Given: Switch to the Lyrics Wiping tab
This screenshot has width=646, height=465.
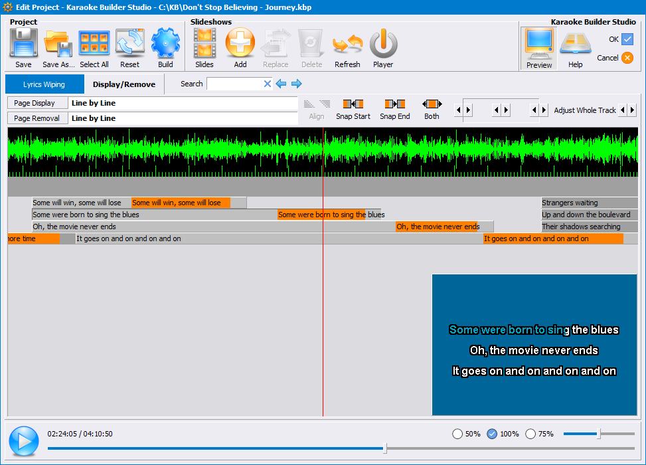Looking at the screenshot, I should (44, 84).
